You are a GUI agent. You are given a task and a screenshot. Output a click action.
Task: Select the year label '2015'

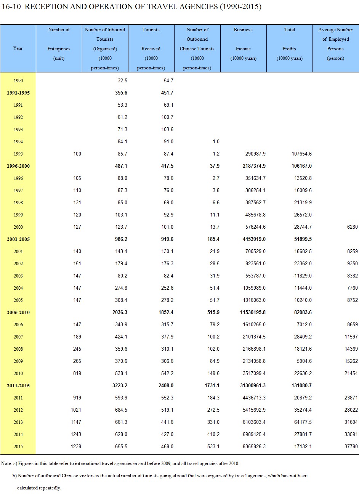18,447
